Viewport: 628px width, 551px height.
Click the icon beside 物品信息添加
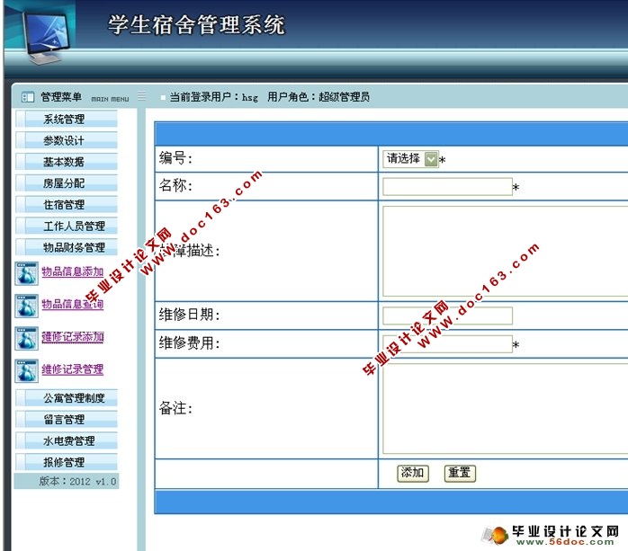pyautogui.click(x=26, y=273)
